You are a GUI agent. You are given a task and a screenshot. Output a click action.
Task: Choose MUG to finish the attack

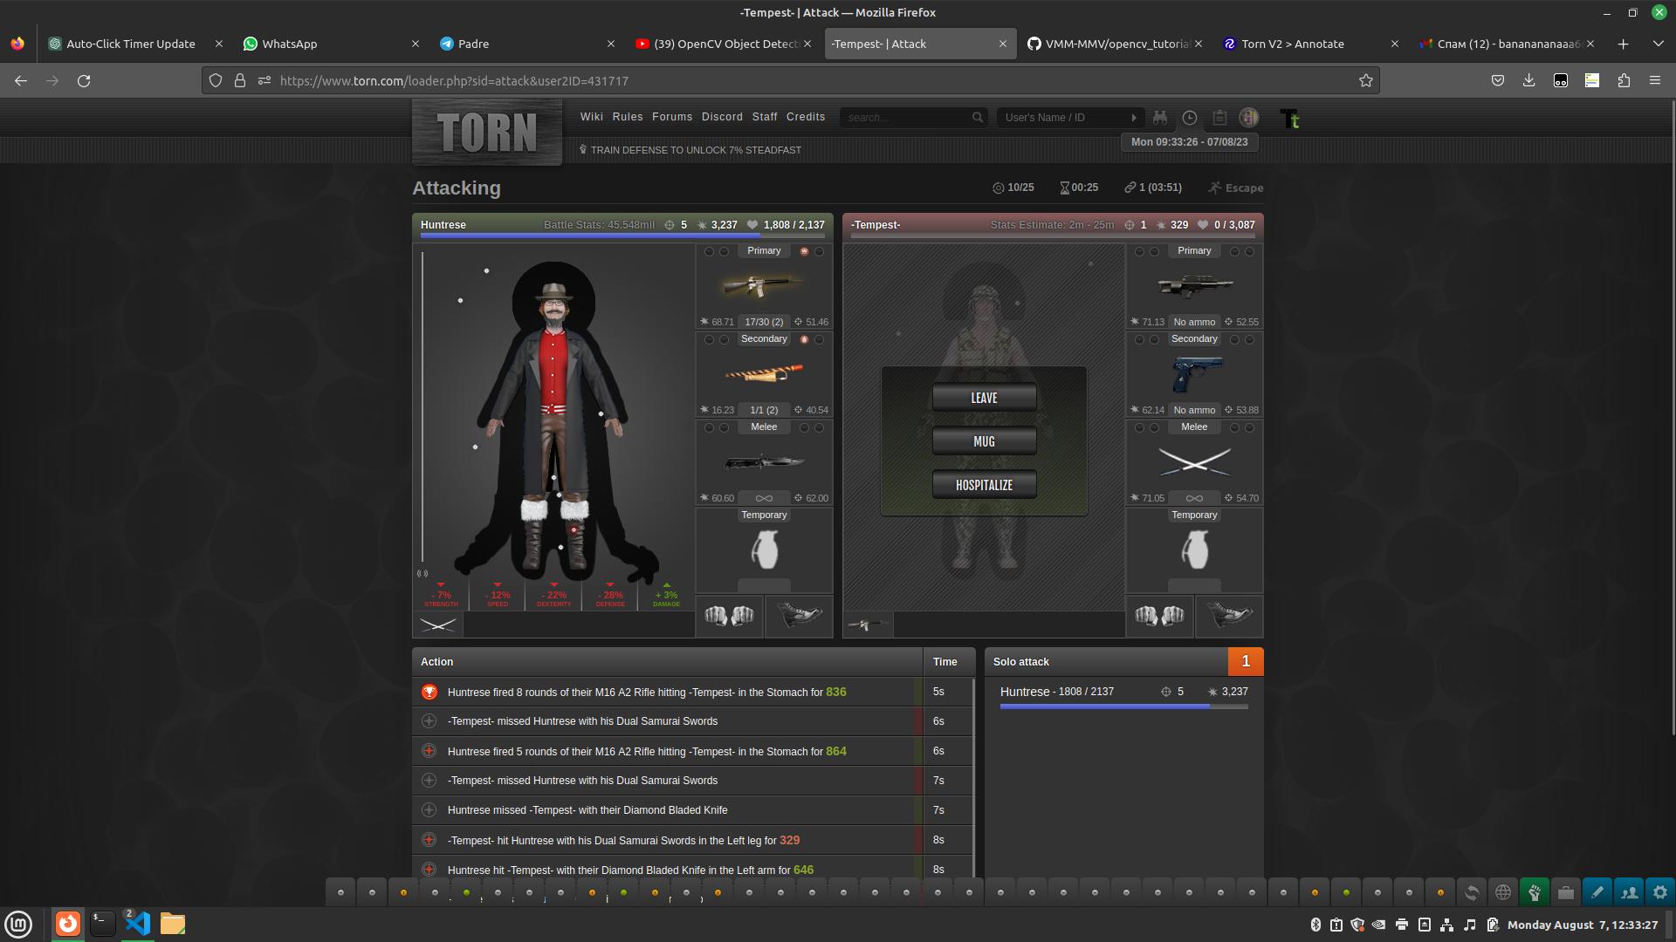point(984,441)
